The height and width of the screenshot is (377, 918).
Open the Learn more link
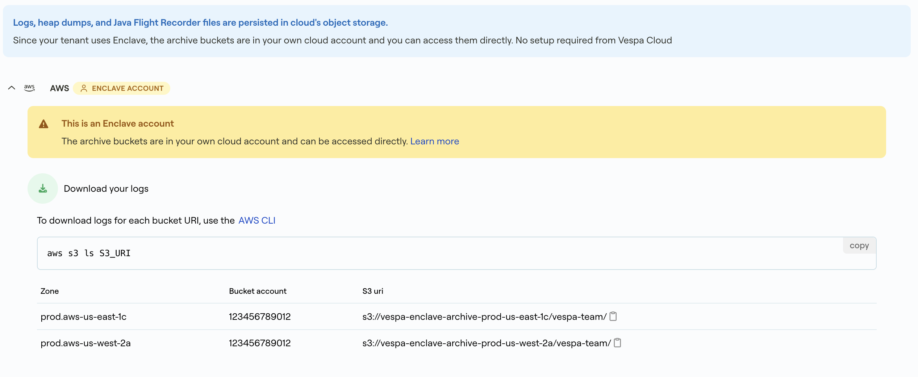point(434,141)
